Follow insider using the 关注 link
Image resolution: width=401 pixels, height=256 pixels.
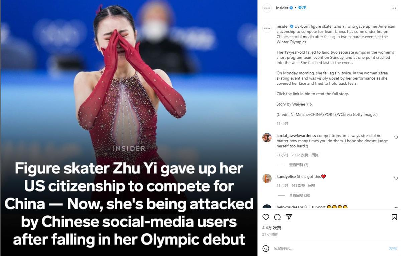click(x=302, y=8)
